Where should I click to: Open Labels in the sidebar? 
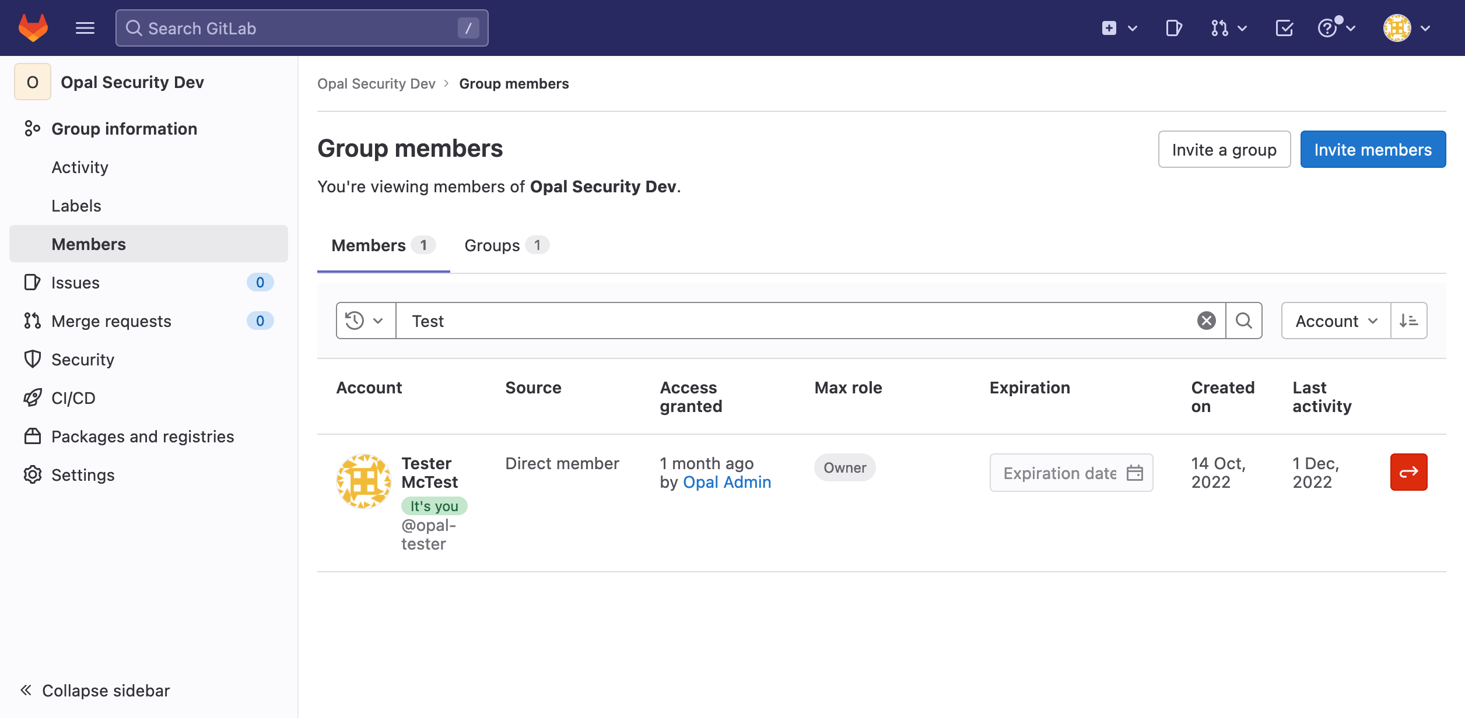point(76,206)
